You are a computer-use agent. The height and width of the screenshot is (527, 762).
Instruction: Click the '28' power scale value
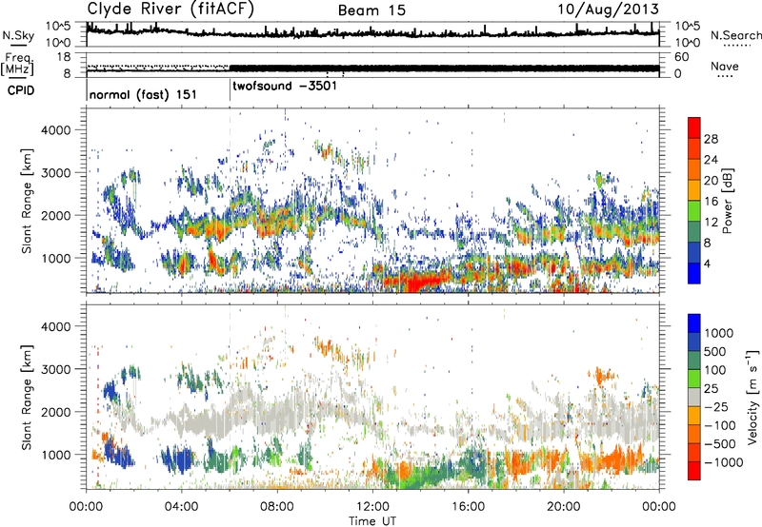tap(711, 139)
